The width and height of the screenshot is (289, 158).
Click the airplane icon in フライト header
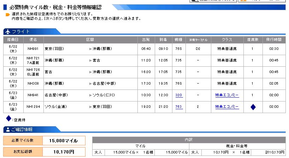click(7, 32)
